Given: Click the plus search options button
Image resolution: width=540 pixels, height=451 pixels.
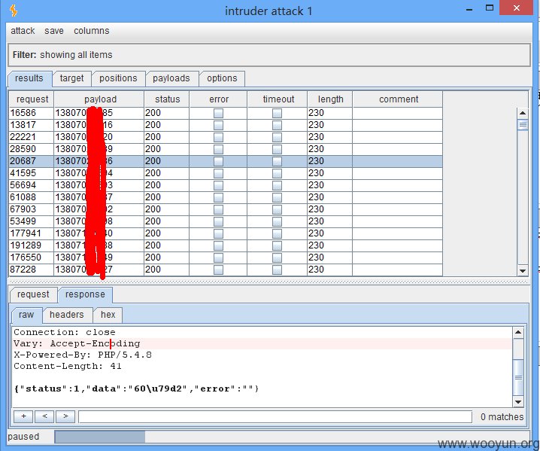Looking at the screenshot, I should [x=23, y=416].
